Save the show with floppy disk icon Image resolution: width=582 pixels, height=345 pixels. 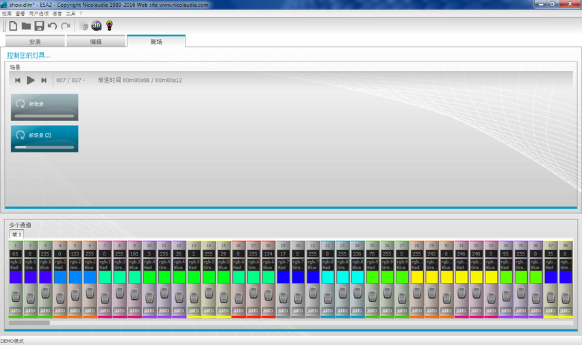pos(39,26)
